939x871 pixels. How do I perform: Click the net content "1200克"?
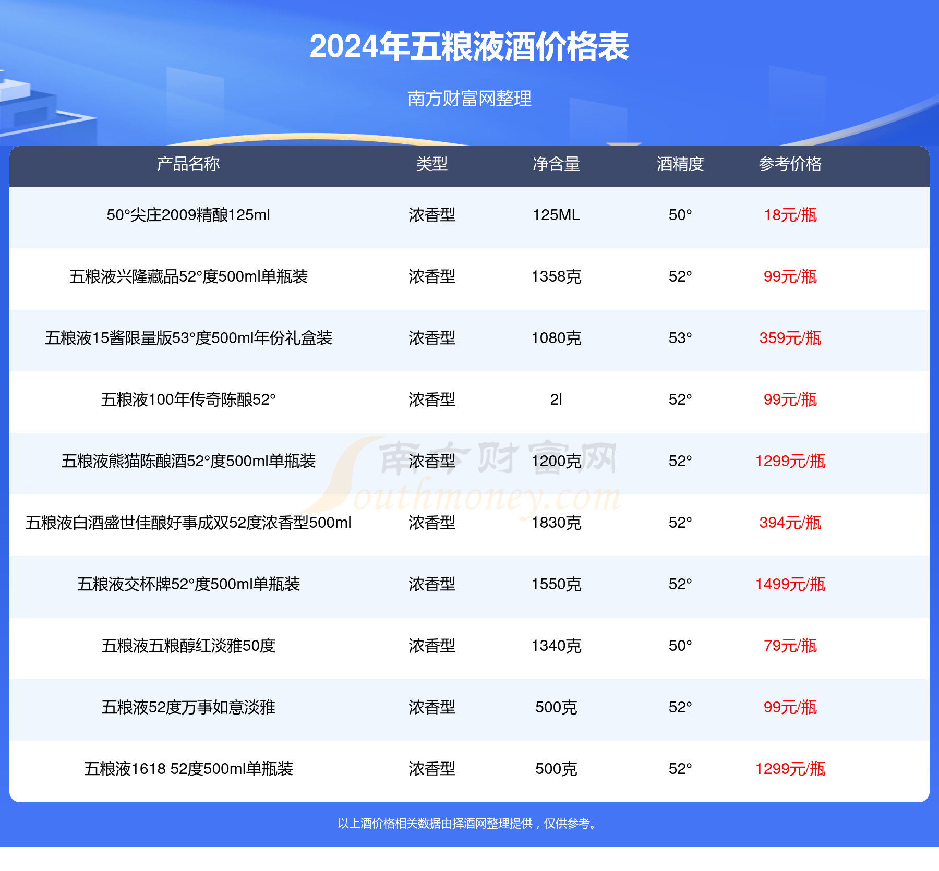pyautogui.click(x=556, y=461)
